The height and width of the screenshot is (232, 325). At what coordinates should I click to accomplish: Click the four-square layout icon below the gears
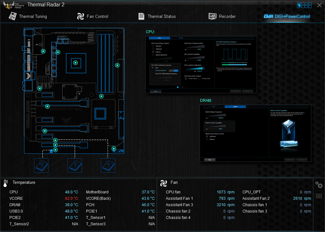pos(319,196)
